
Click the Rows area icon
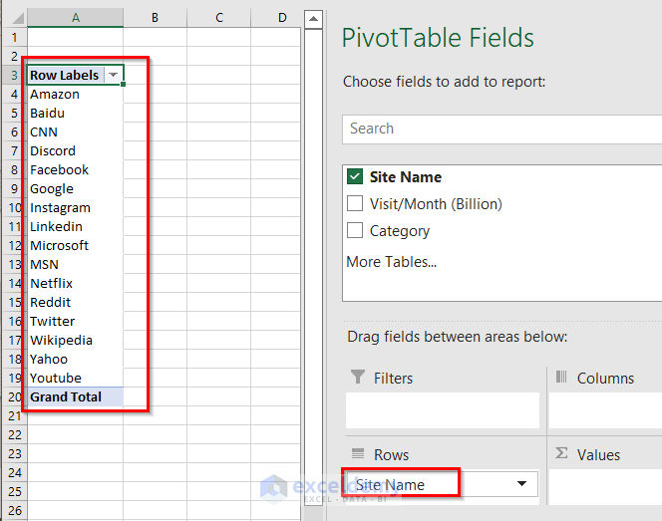pyautogui.click(x=357, y=454)
